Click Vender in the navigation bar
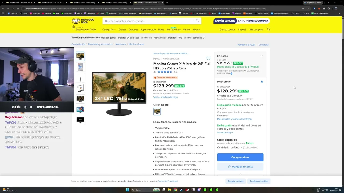Image resolution: width=344 pixels, height=193 pixels. (187, 29)
